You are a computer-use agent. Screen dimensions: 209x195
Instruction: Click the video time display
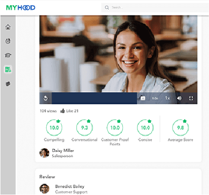[155, 98]
